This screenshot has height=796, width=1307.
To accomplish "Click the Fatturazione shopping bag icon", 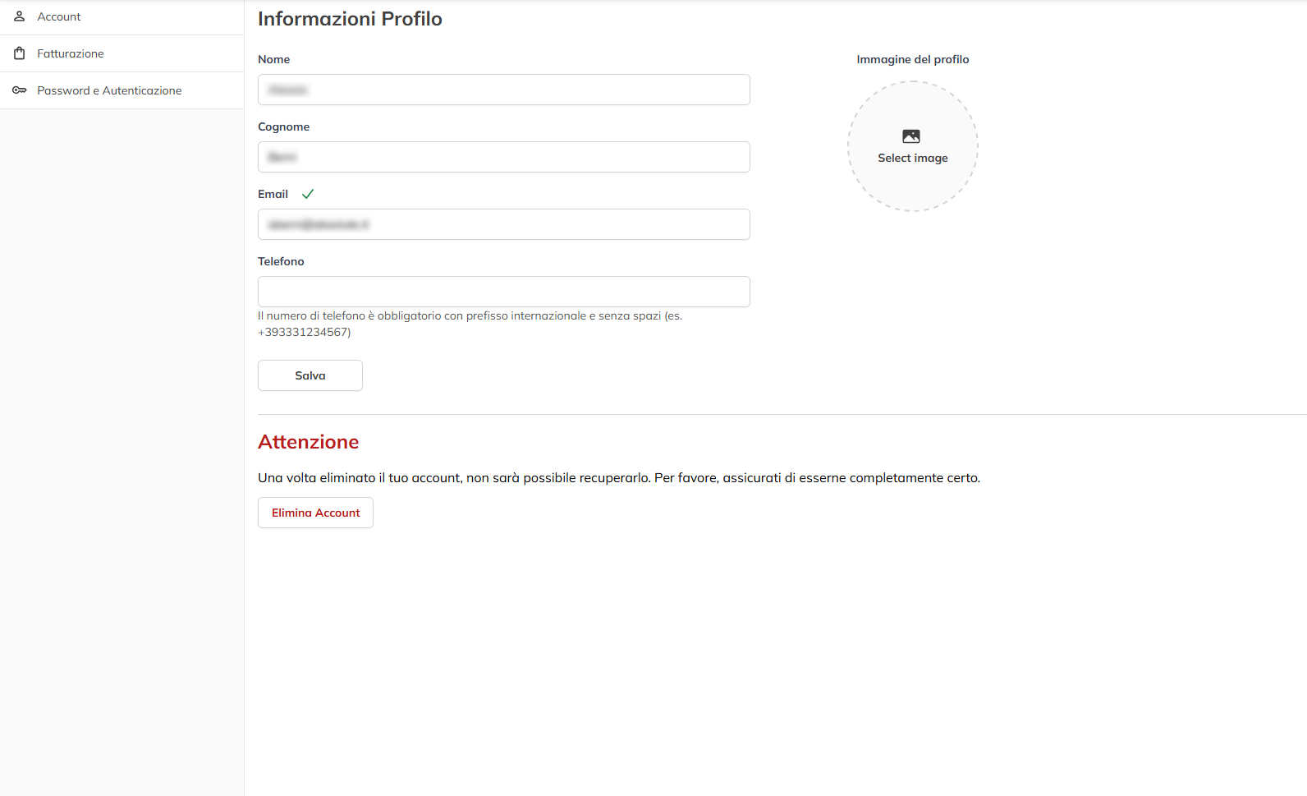I will point(20,53).
